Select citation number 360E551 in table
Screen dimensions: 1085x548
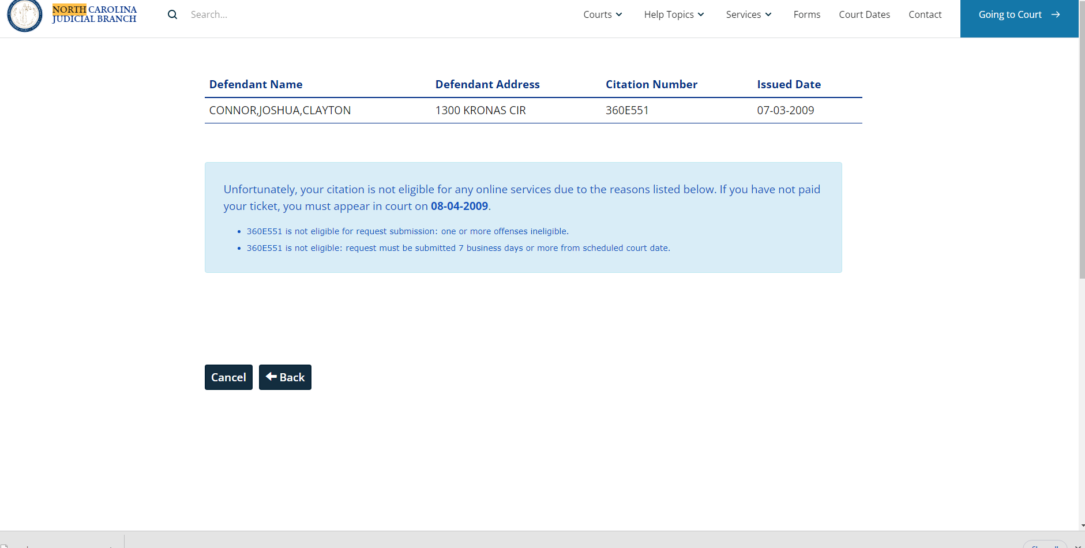point(627,110)
